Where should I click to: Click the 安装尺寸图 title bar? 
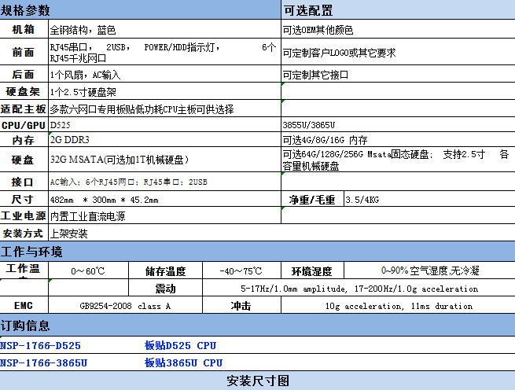[x=258, y=381]
